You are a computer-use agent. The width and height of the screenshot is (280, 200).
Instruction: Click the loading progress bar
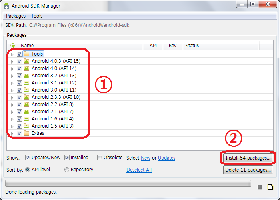pyautogui.click(x=128, y=183)
